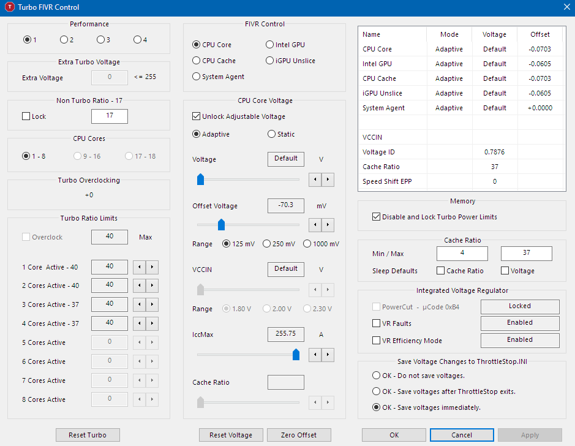Increase the 1 Core Active ratio arrow

pos(152,267)
